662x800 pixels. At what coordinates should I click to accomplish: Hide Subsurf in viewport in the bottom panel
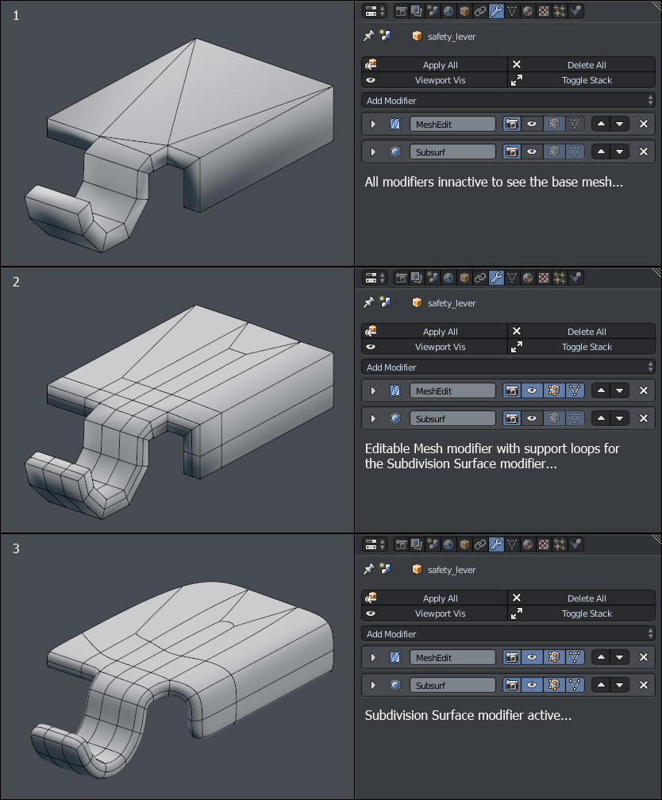click(x=532, y=685)
